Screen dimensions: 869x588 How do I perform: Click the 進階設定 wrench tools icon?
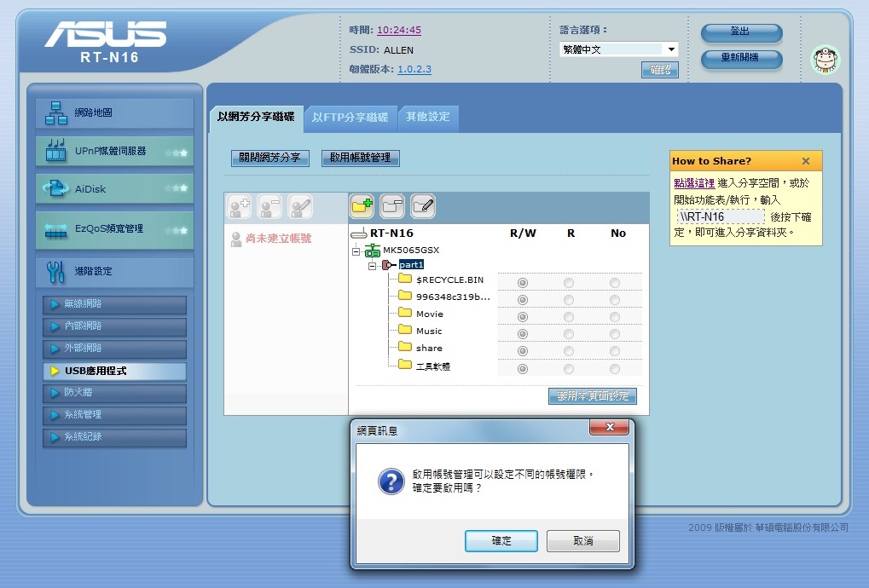(x=55, y=271)
